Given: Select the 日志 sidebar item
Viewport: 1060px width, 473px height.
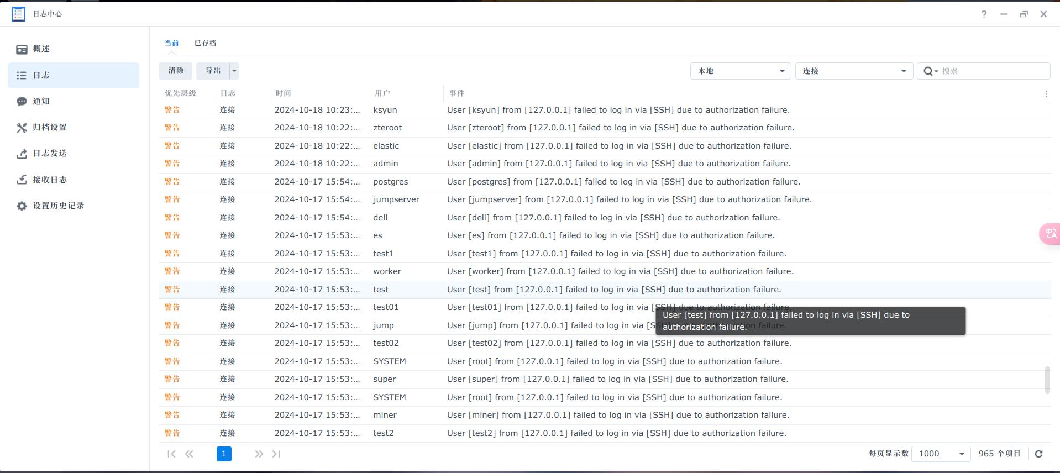Looking at the screenshot, I should point(74,75).
